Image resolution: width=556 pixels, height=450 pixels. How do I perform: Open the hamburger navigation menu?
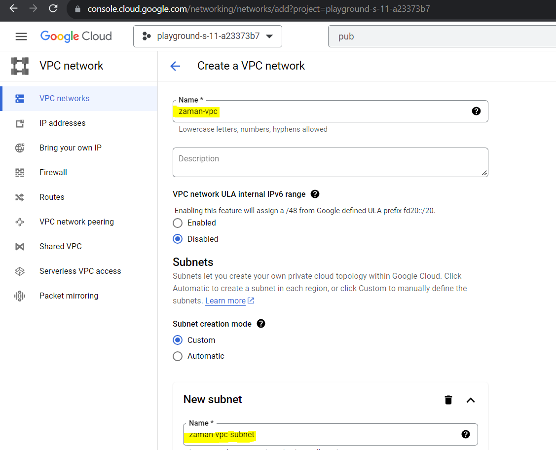point(21,37)
